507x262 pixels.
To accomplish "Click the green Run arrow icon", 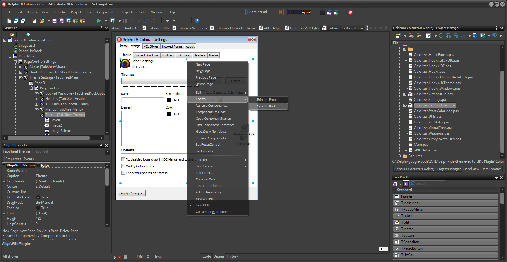I will [x=99, y=21].
